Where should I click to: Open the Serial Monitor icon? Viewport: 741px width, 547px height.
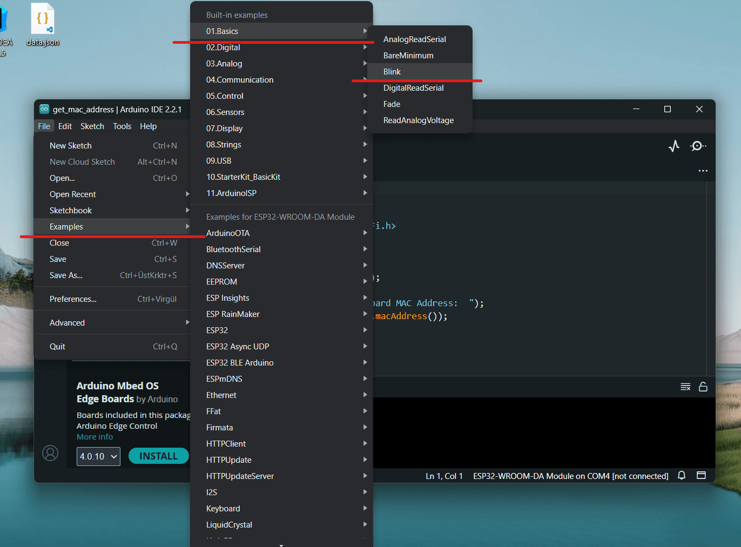point(698,146)
